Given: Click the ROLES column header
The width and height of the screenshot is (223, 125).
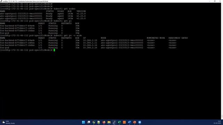Looking at the screenshot, I should point(61,11).
